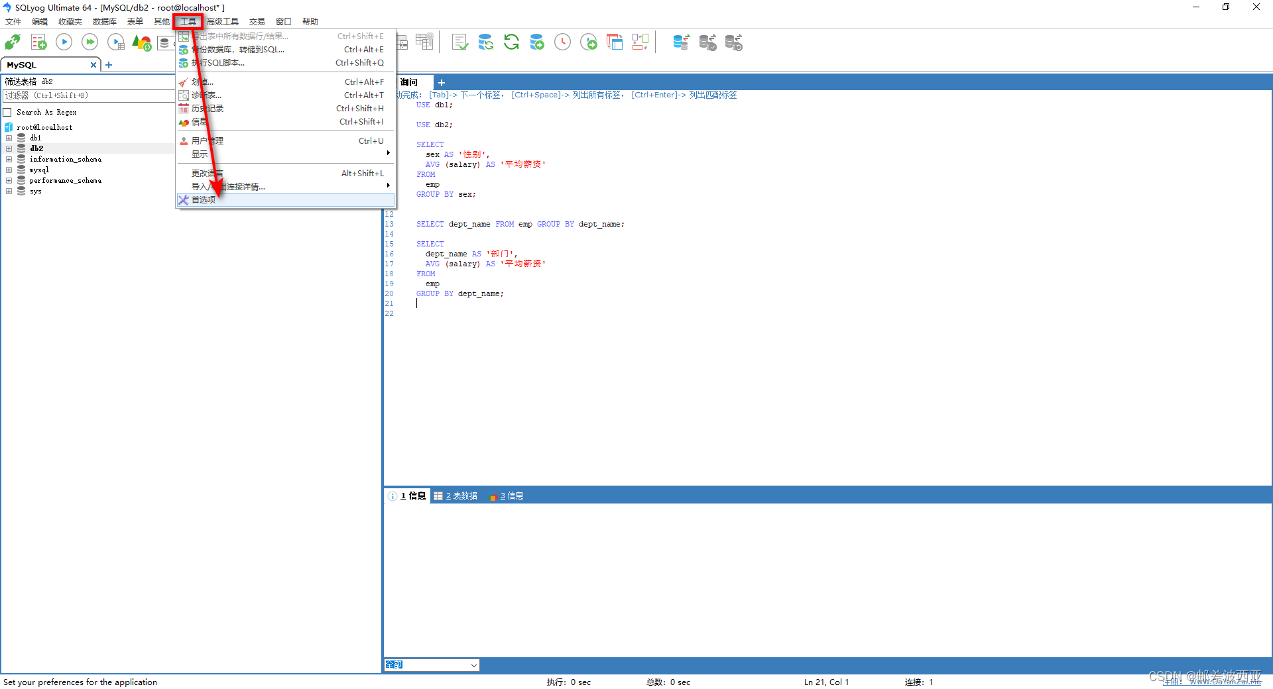Screen dimensions: 1273x689
Task: Execute all queries with double-arrow icon
Action: (x=90, y=42)
